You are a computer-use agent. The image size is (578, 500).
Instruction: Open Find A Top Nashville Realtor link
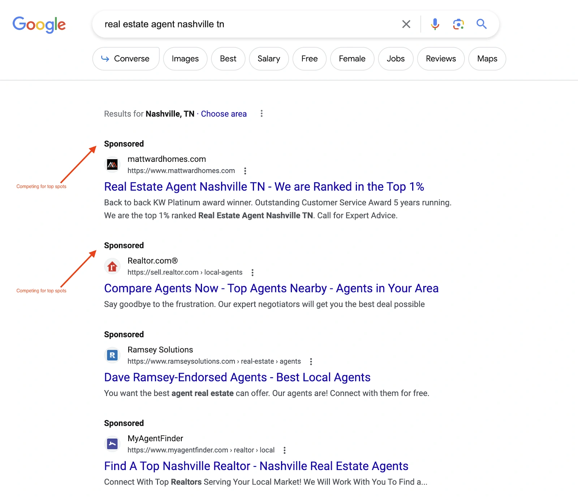(x=256, y=466)
